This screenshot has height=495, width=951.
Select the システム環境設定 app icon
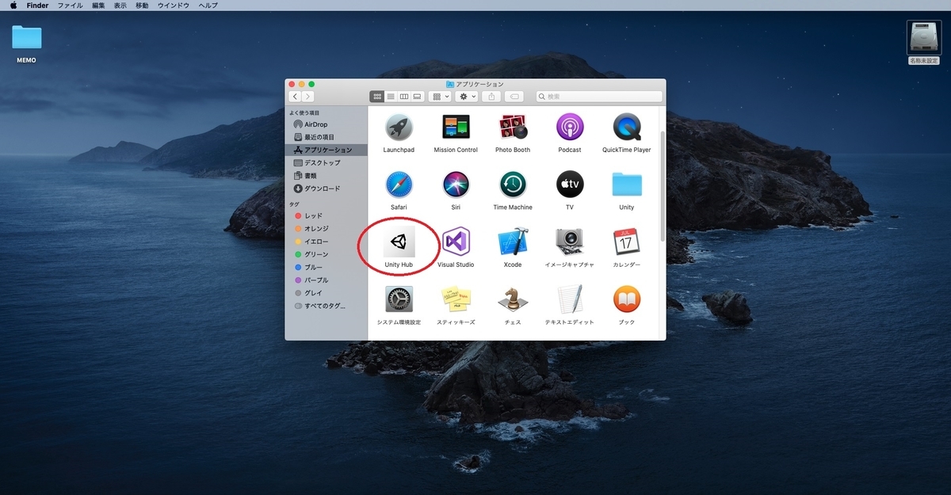pyautogui.click(x=399, y=299)
